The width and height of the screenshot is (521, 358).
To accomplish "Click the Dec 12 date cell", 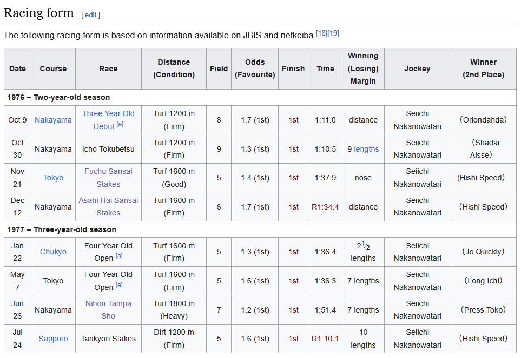I will tap(18, 206).
